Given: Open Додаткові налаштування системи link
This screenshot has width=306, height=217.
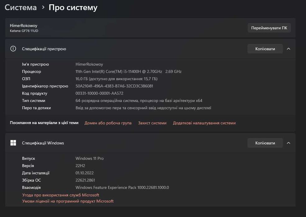Looking at the screenshot, I should tap(204, 123).
